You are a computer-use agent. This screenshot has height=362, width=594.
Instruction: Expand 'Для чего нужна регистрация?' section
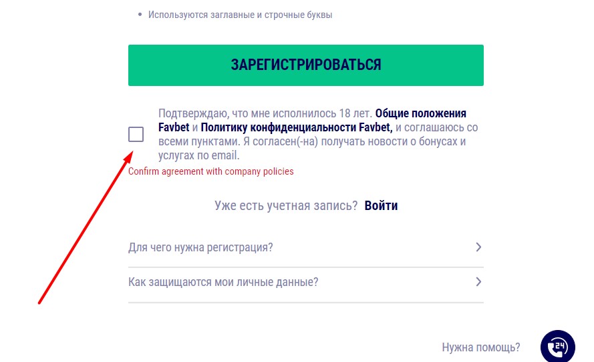306,247
